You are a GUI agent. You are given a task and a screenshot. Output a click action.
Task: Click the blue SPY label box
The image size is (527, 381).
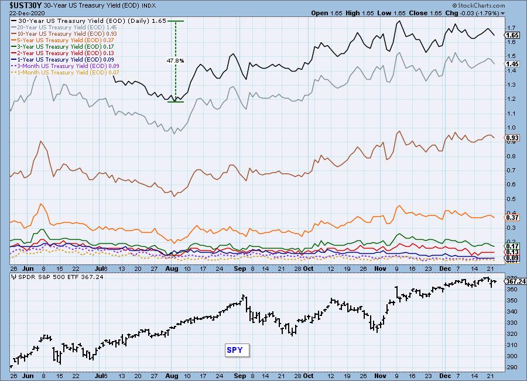click(237, 351)
